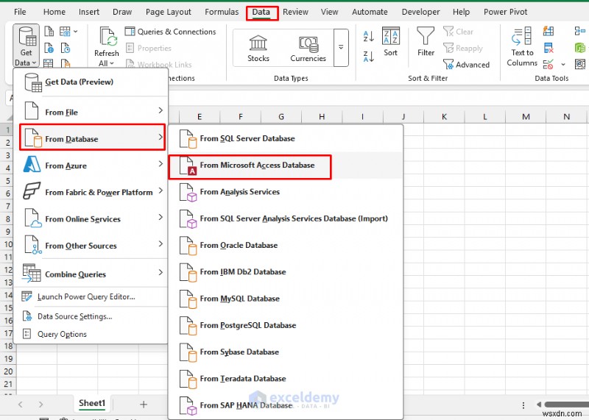This screenshot has width=589, height=420.
Task: Launch Power Query Editor
Action: click(x=91, y=296)
